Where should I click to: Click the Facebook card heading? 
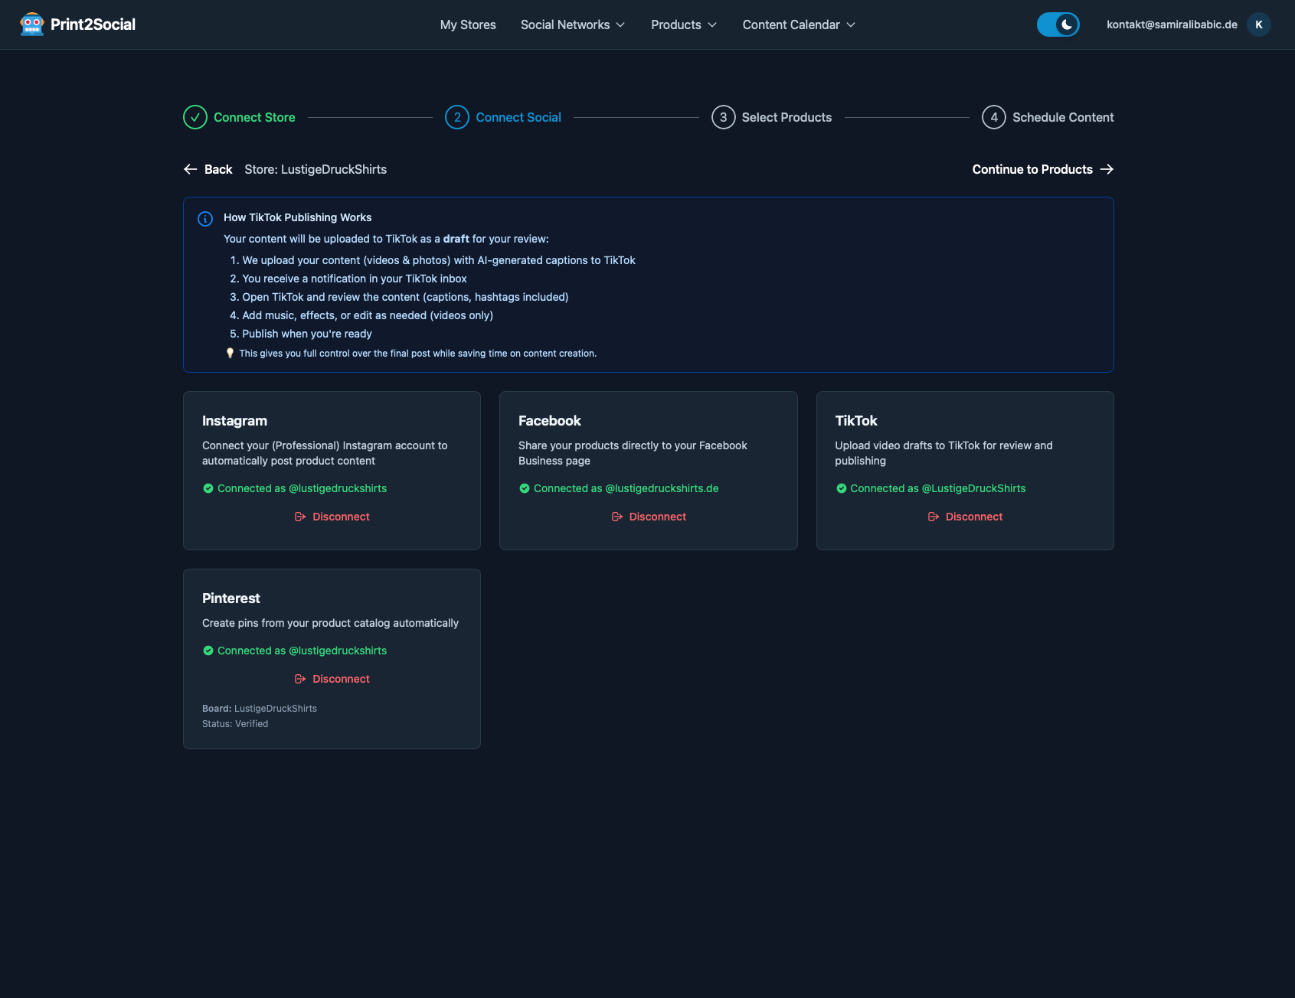click(550, 421)
